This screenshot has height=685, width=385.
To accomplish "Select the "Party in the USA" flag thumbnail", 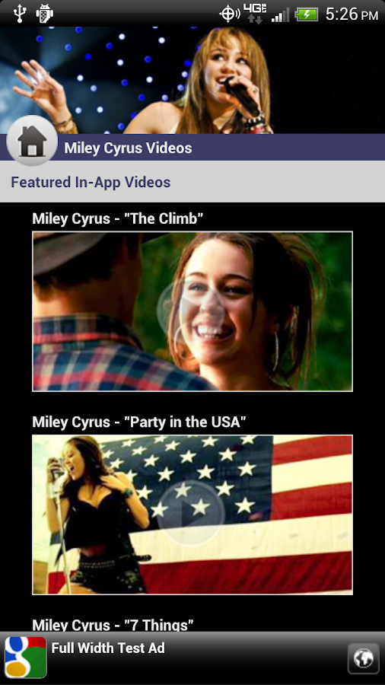I will pyautogui.click(x=192, y=515).
